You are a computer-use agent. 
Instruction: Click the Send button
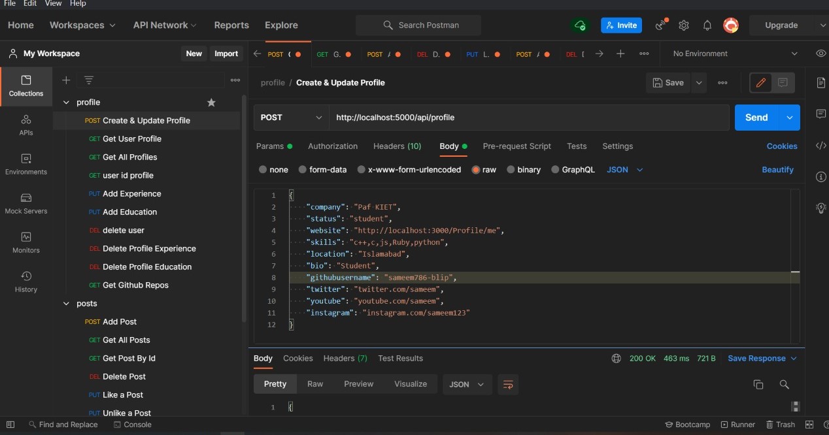point(756,118)
